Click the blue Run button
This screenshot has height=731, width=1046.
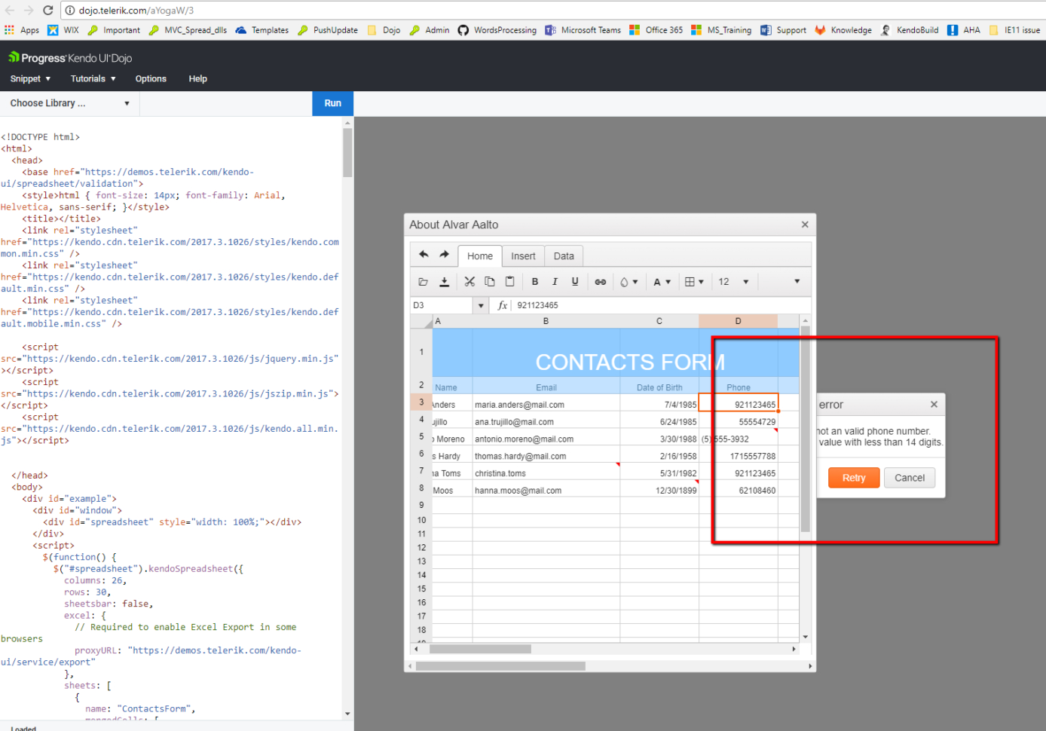332,103
